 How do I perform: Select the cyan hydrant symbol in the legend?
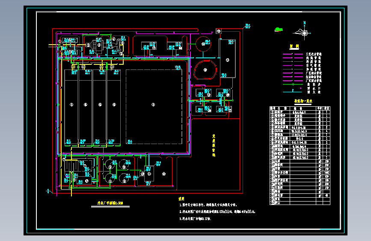[x=293, y=91]
